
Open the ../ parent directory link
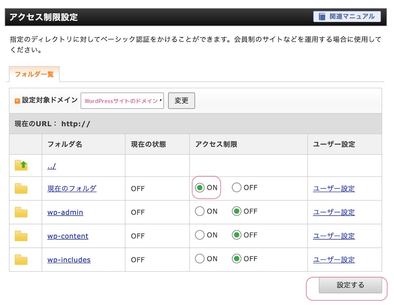click(52, 166)
